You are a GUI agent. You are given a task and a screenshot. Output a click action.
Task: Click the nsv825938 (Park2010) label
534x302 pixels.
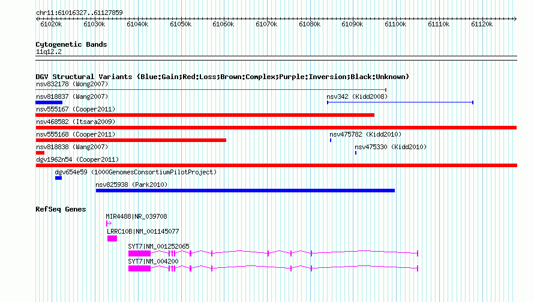pos(131,185)
